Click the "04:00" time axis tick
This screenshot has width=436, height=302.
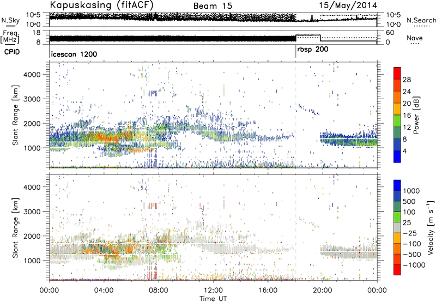coord(104,291)
